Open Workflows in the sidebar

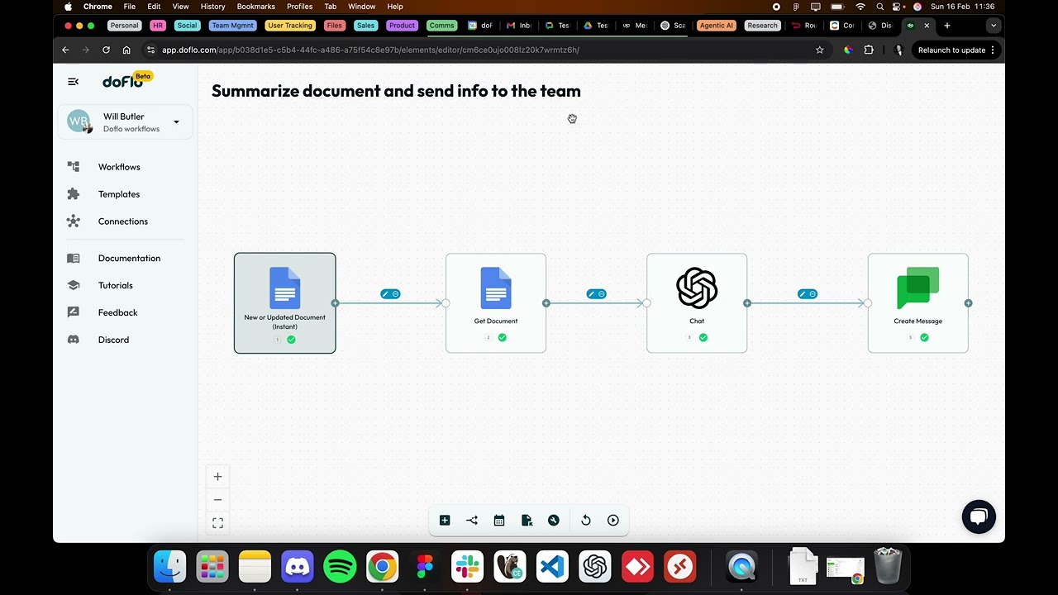tap(119, 167)
